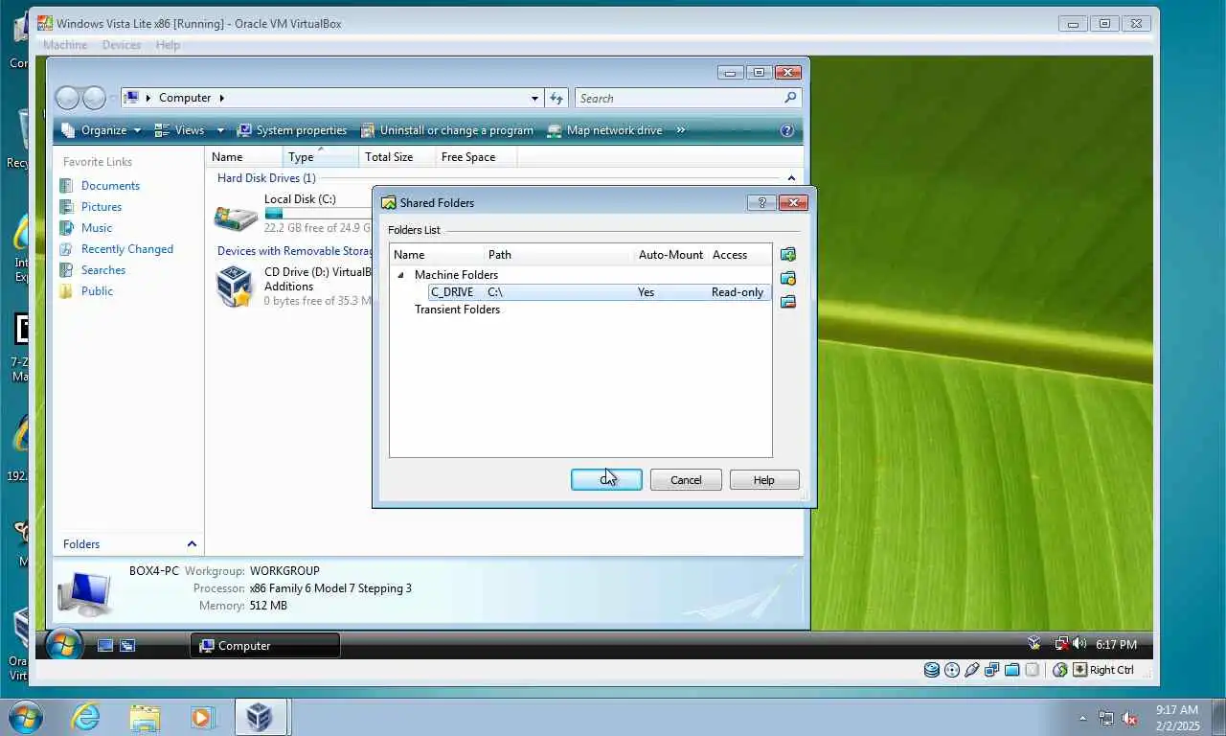Click the Explorer Forward arrow
This screenshot has width=1226, height=736.
point(94,98)
